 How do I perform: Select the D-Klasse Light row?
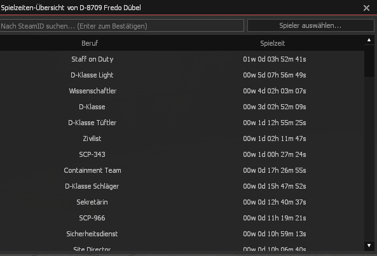pyautogui.click(x=182, y=75)
